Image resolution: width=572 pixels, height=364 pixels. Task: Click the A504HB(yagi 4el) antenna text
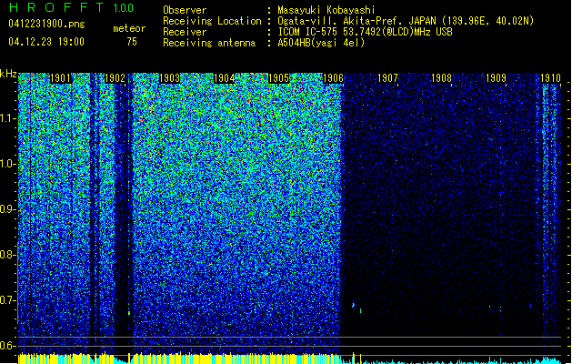(x=321, y=43)
